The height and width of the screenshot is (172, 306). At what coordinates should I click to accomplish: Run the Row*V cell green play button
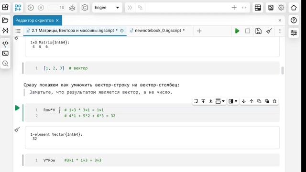[17, 108]
